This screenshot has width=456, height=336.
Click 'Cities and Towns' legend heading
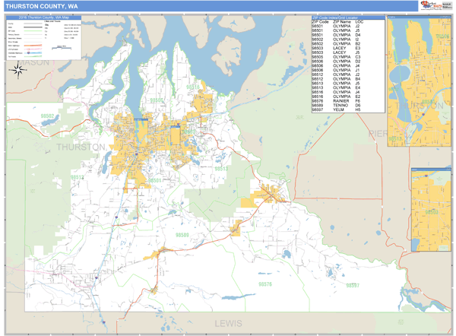(52, 21)
